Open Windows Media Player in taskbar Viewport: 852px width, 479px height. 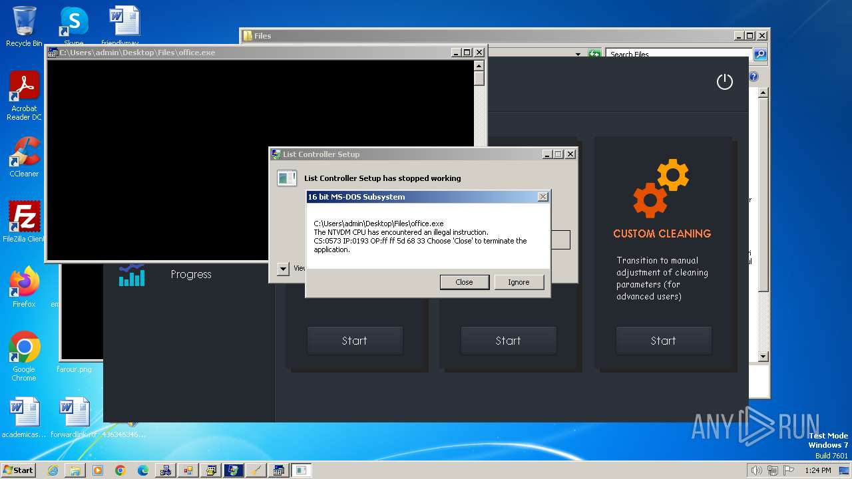pyautogui.click(x=98, y=470)
